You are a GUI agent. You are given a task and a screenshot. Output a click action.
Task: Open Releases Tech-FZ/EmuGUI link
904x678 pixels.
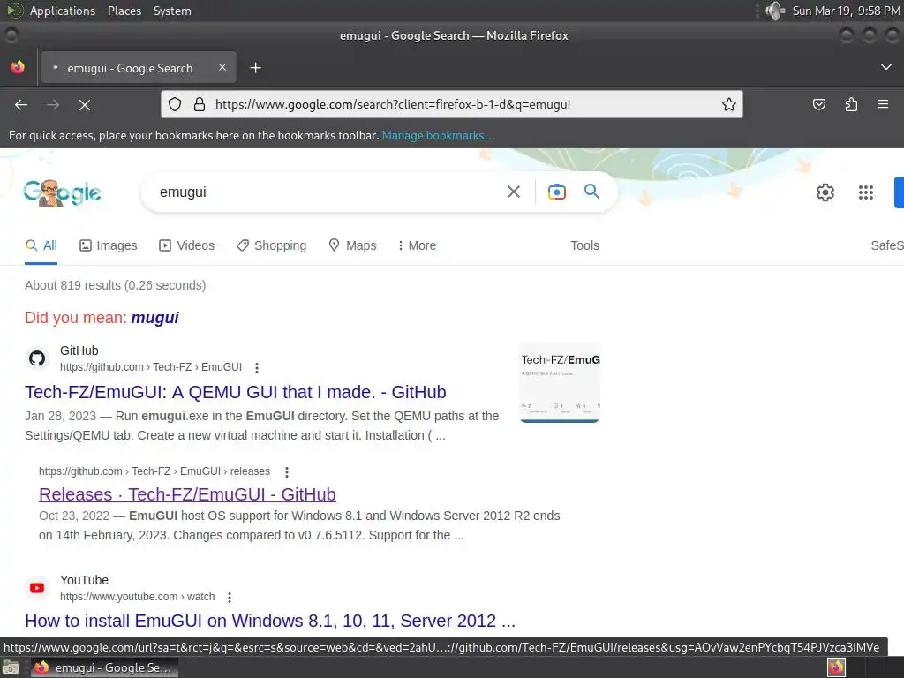click(x=187, y=494)
